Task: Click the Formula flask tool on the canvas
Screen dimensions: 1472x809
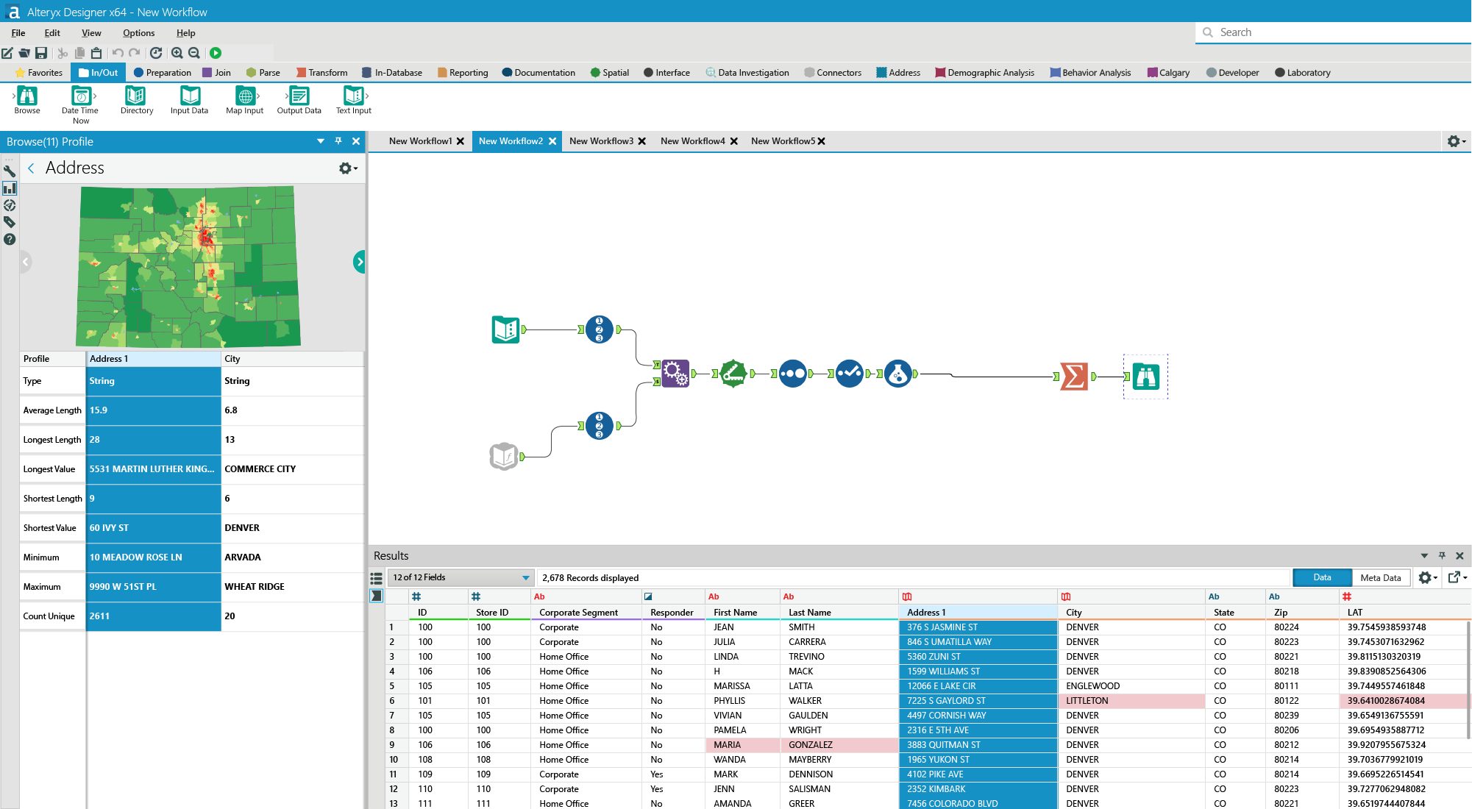Action: [x=897, y=374]
